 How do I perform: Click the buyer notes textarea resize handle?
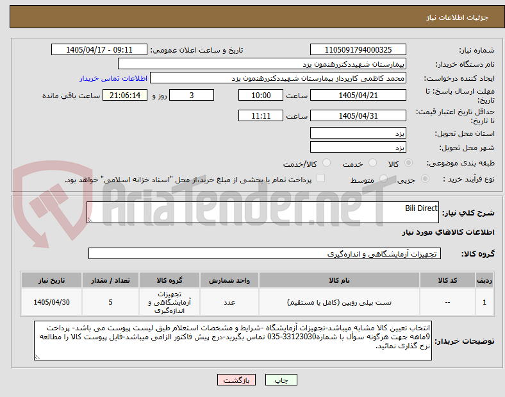pos(37,357)
